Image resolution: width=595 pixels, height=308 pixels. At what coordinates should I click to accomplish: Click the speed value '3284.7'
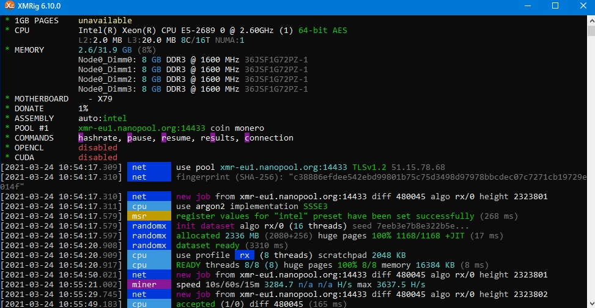click(279, 285)
